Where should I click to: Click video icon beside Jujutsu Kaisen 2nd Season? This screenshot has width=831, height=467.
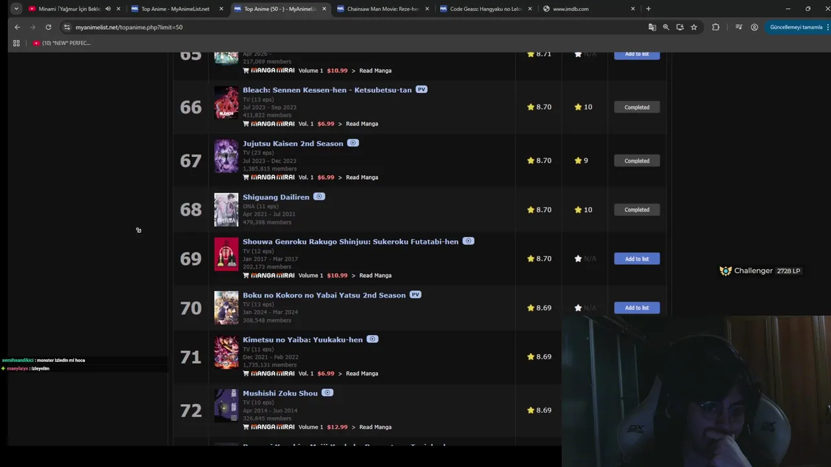pos(353,143)
